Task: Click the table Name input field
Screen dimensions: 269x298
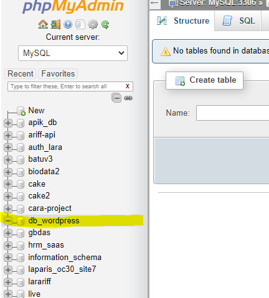Action: tap(232, 113)
